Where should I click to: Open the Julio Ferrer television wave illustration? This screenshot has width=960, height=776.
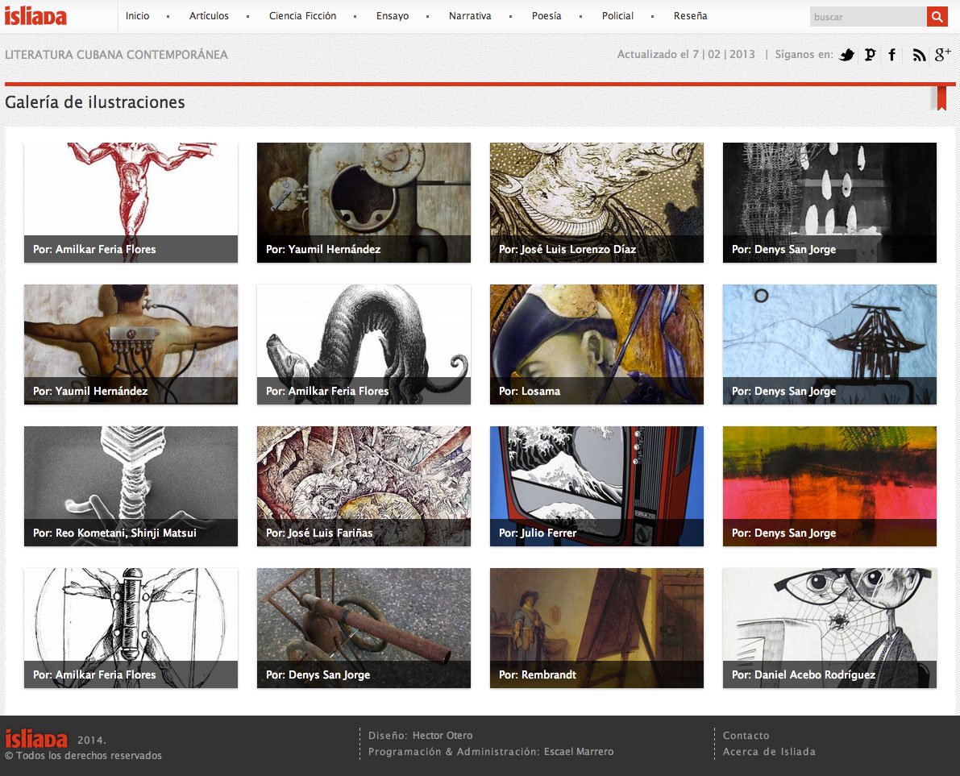click(596, 487)
